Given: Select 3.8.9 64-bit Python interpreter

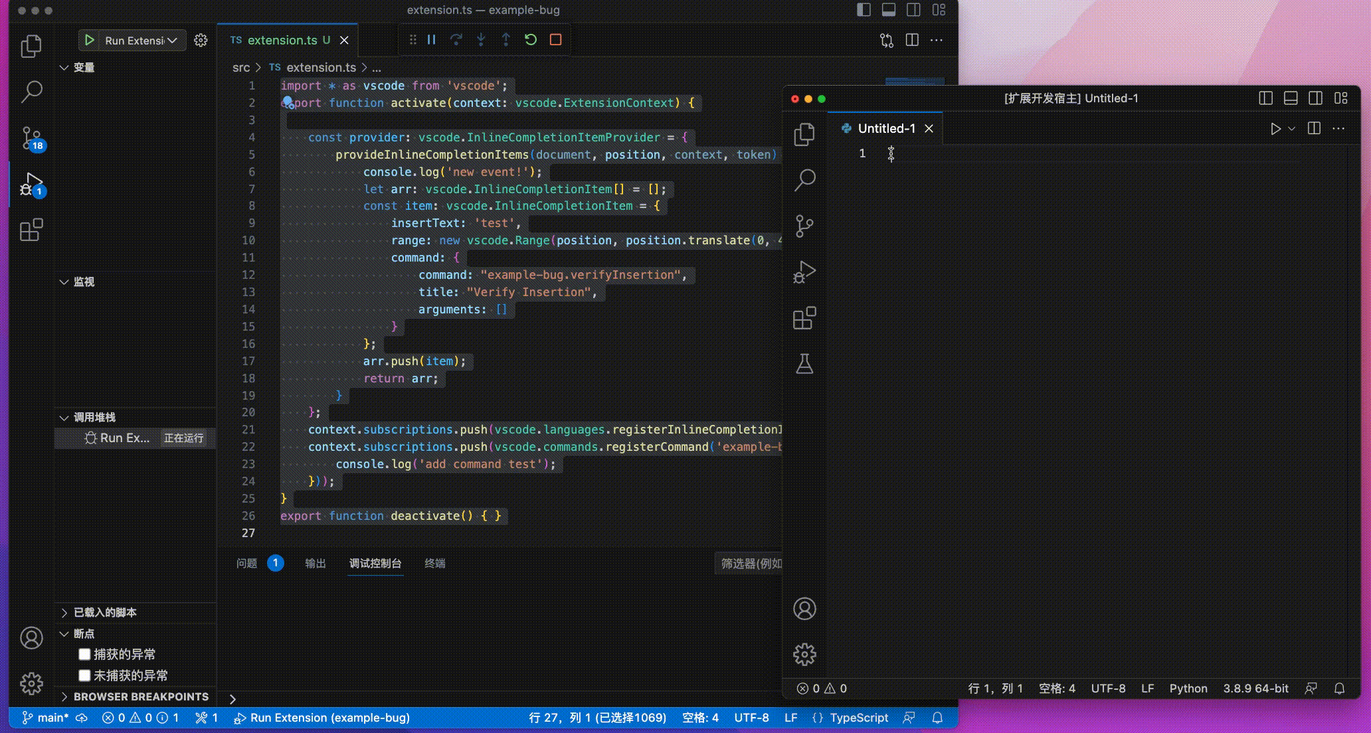Looking at the screenshot, I should (x=1256, y=689).
